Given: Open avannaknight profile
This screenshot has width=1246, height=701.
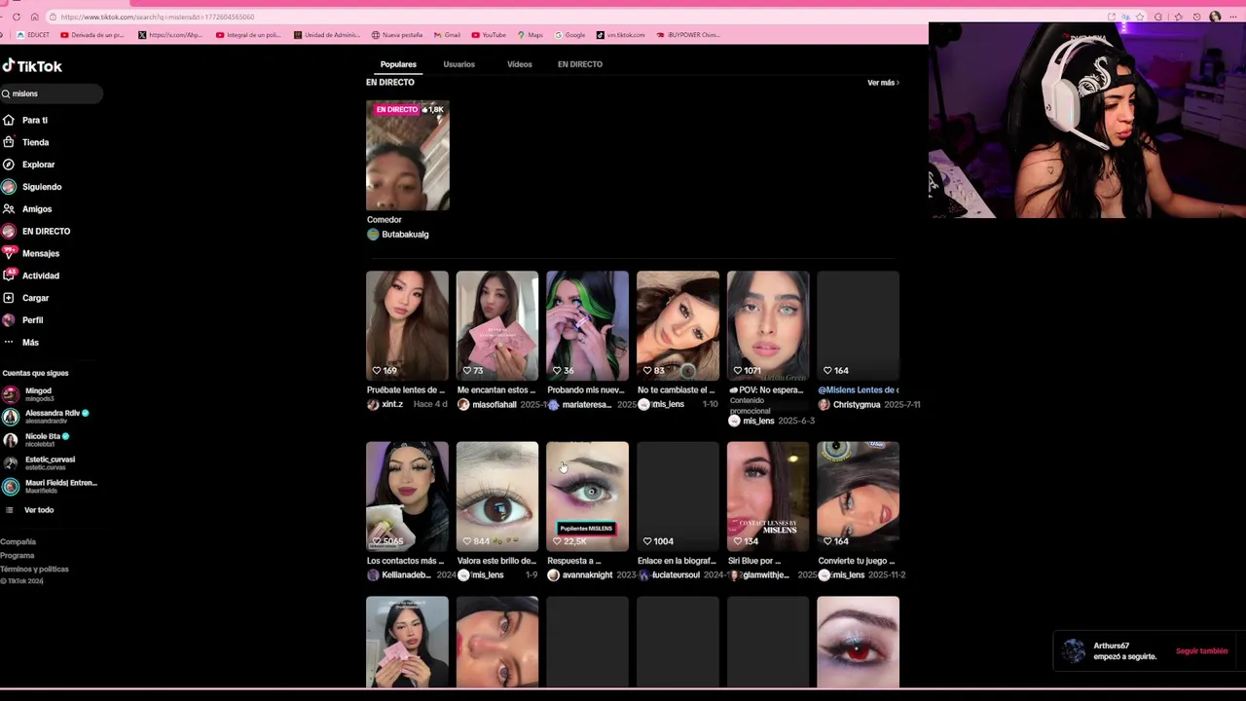Looking at the screenshot, I should click(580, 575).
